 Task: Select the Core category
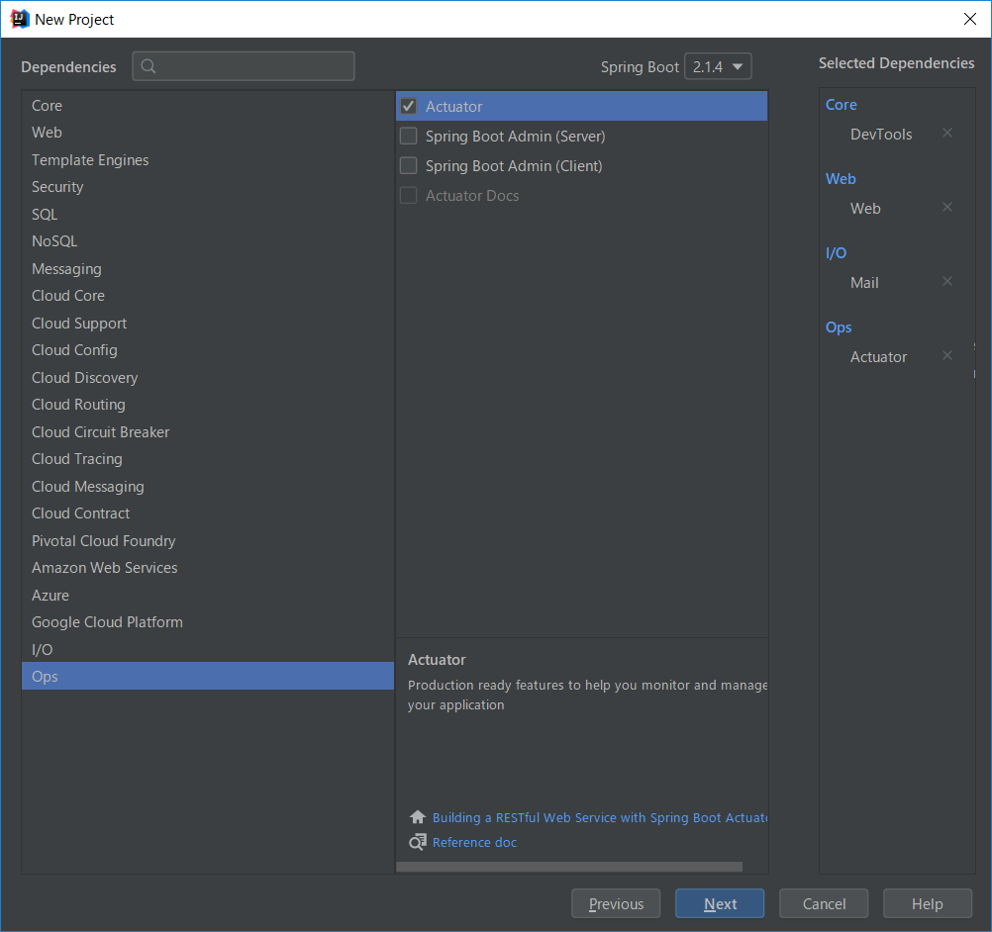click(208, 106)
